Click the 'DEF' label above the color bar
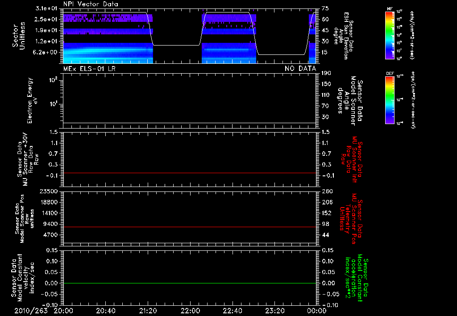Image resolution: width=457 pixels, height=316 pixels. tap(390, 74)
